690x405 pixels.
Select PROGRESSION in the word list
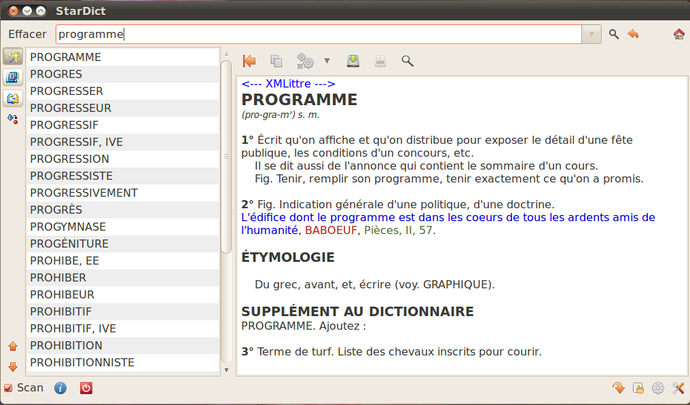(x=69, y=159)
